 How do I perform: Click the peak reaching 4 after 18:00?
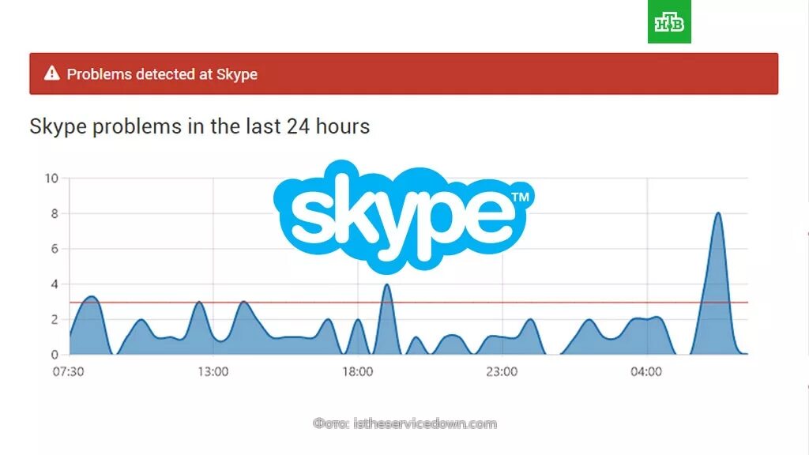[x=387, y=285]
